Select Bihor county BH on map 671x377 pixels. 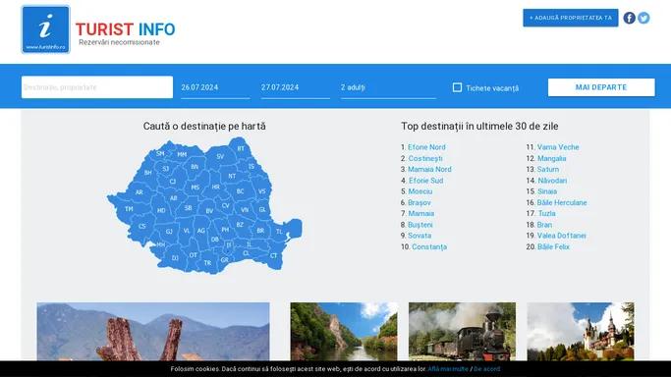(x=148, y=173)
